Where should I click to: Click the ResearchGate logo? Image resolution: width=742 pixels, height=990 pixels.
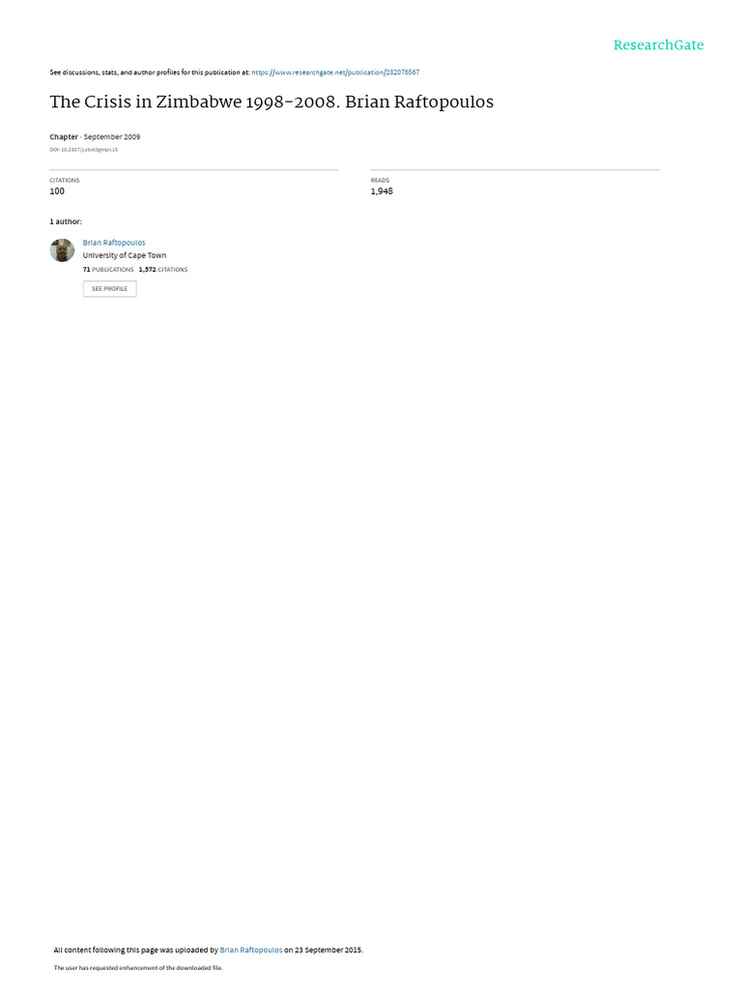tap(658, 45)
